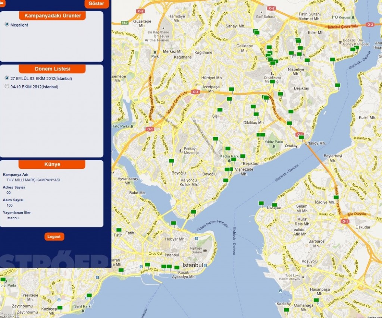Click the green marker at Ortaköy bridge entrance

click(301, 137)
